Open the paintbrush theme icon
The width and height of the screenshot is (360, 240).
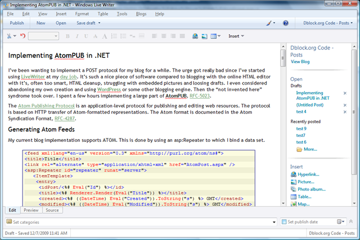coord(269,23)
